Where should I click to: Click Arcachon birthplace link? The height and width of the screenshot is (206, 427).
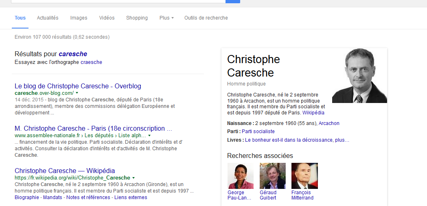(x=329, y=123)
